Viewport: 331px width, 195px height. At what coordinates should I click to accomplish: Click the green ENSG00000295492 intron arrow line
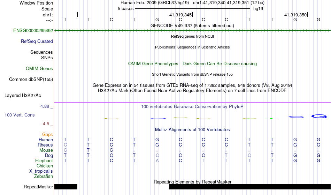coord(192,31)
